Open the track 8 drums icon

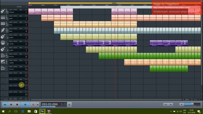tap(3, 55)
